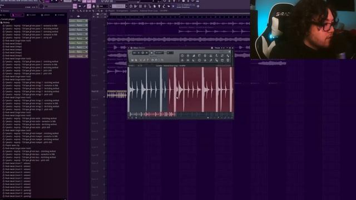The image size is (356, 200).
Task: Click the bucket icon ending Edison's bottom tool row
Action: (x=228, y=60)
